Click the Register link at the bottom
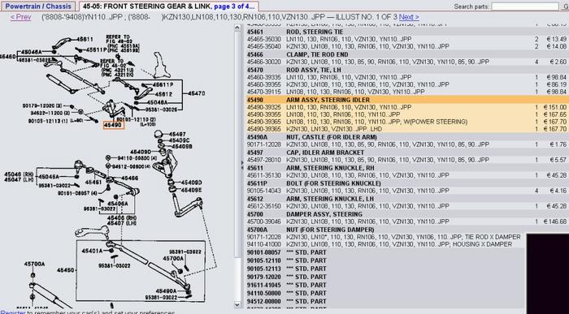 (x=13, y=312)
